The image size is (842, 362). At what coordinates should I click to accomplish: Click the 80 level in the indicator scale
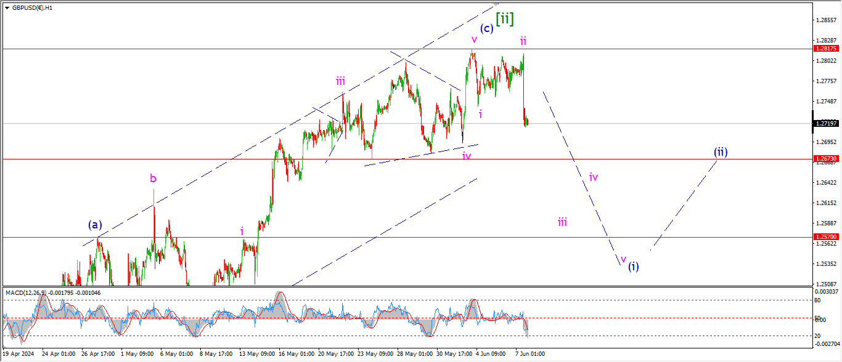coord(819,300)
